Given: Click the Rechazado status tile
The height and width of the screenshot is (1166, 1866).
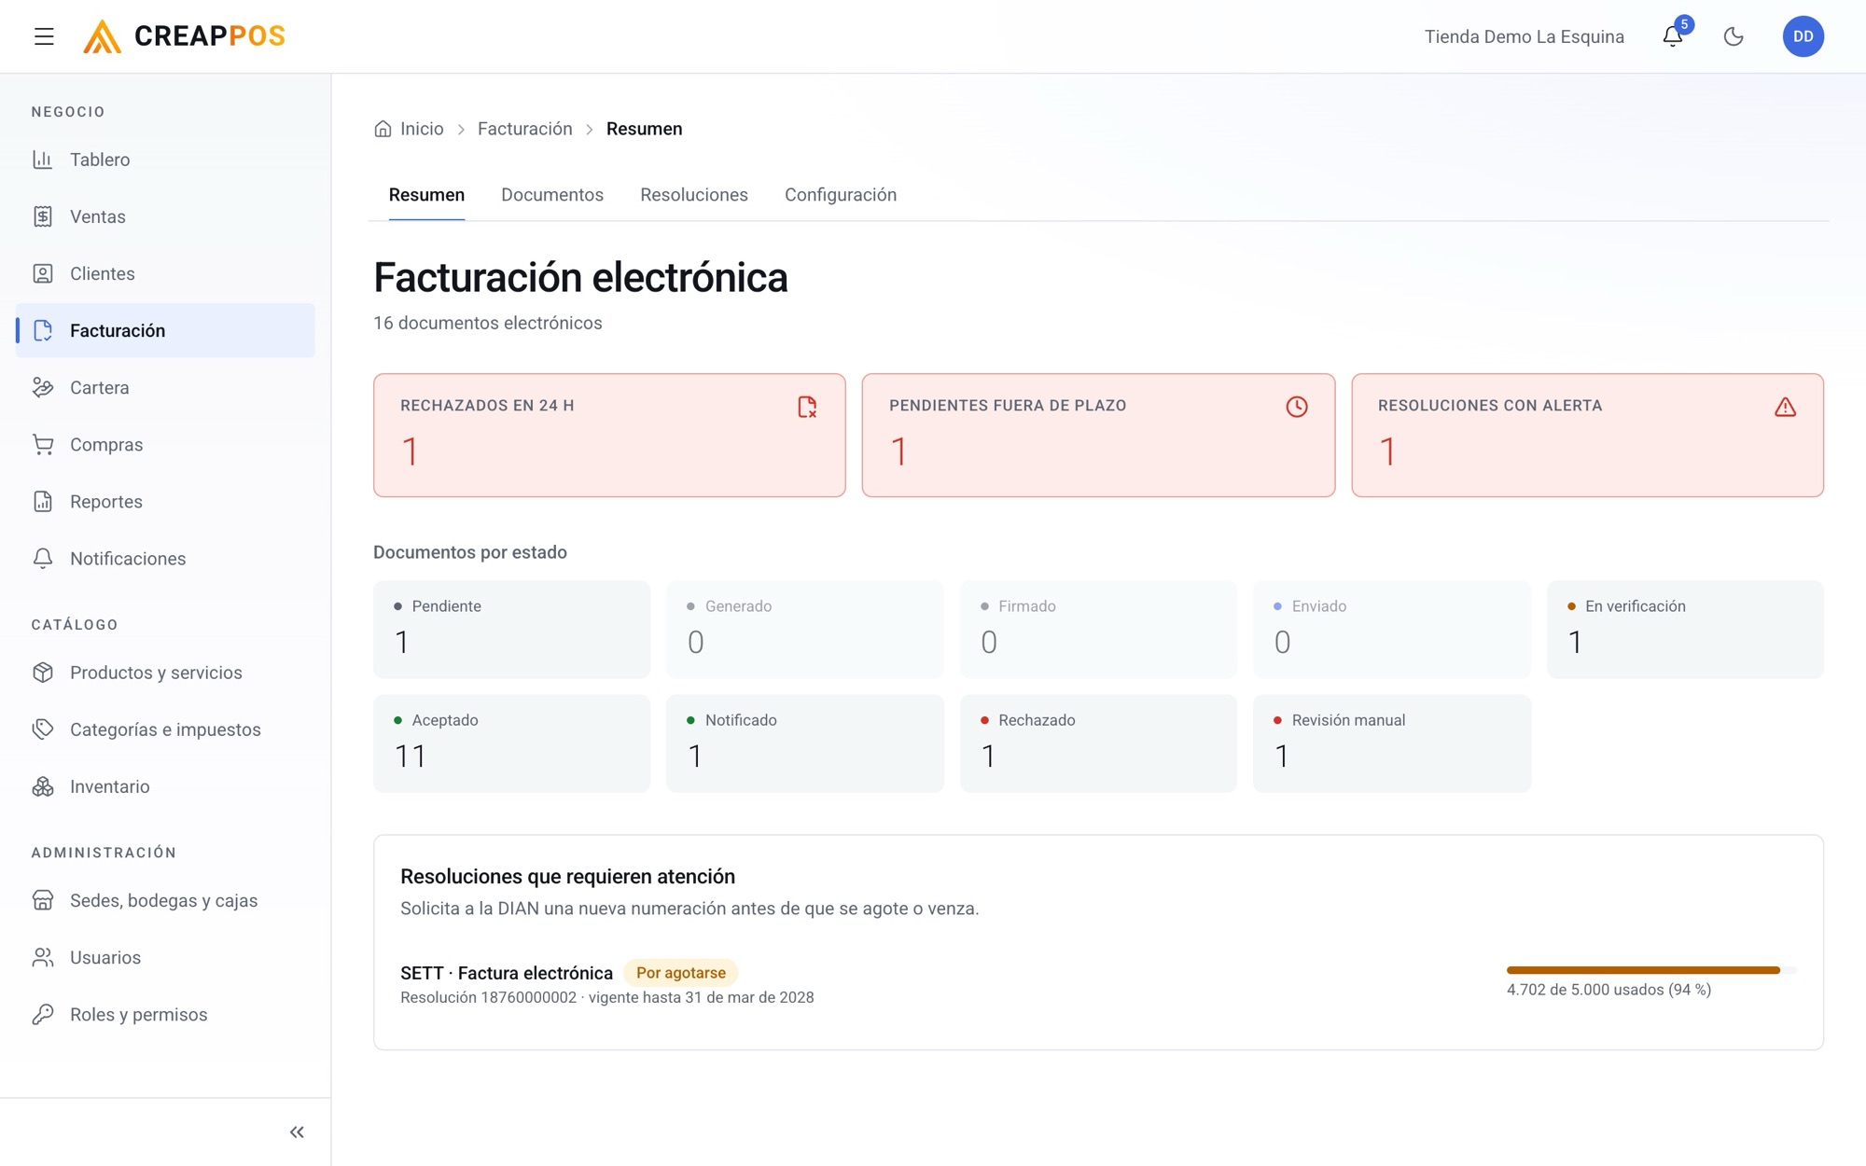Looking at the screenshot, I should pos(1098,743).
